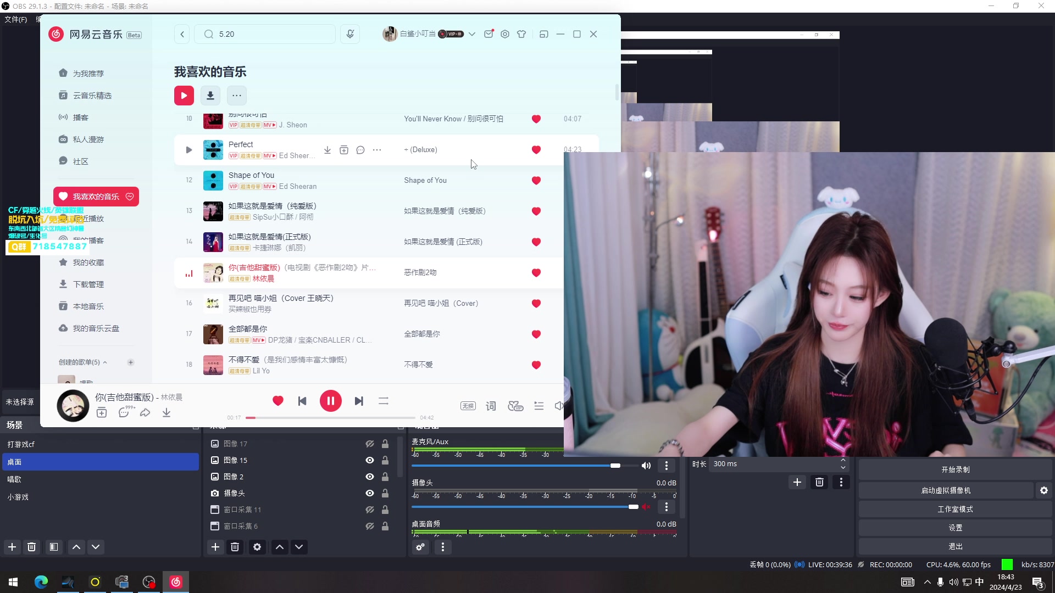Screen dimensions: 1055x593
Task: Open the mail messages icon
Action: (488, 34)
